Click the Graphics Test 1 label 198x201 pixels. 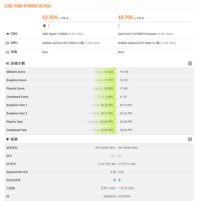(17, 105)
